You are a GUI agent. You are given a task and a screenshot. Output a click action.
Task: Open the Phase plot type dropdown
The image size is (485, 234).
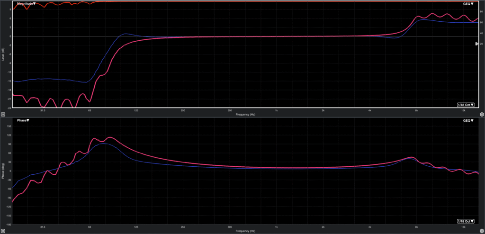coord(23,120)
